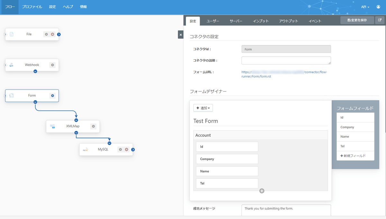Select the Tel form field in sidebar
Screen dimensions: 386x219
click(x=355, y=146)
